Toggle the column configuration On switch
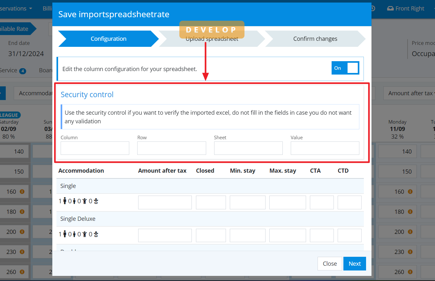435x281 pixels. pos(345,68)
